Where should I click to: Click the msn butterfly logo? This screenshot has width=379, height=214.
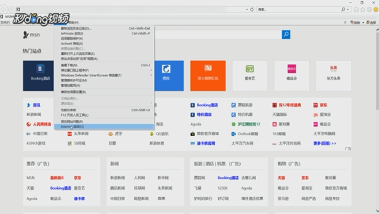[31, 35]
